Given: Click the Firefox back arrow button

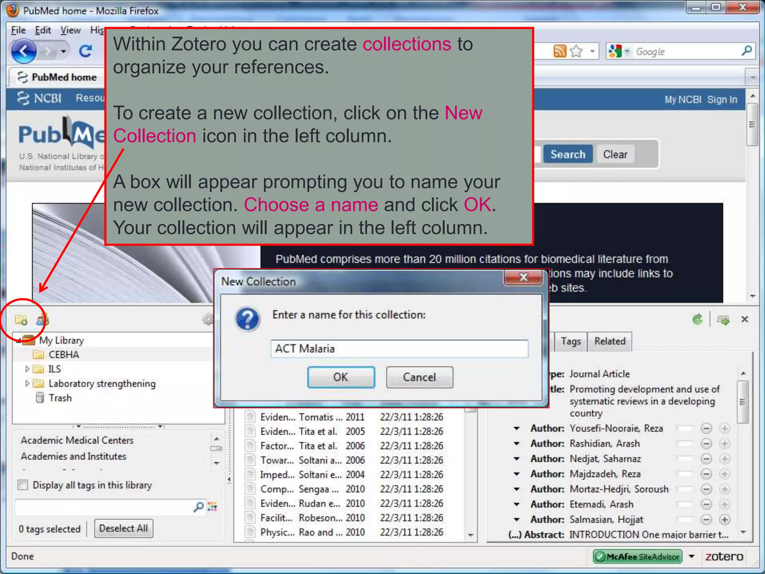Looking at the screenshot, I should pyautogui.click(x=24, y=51).
